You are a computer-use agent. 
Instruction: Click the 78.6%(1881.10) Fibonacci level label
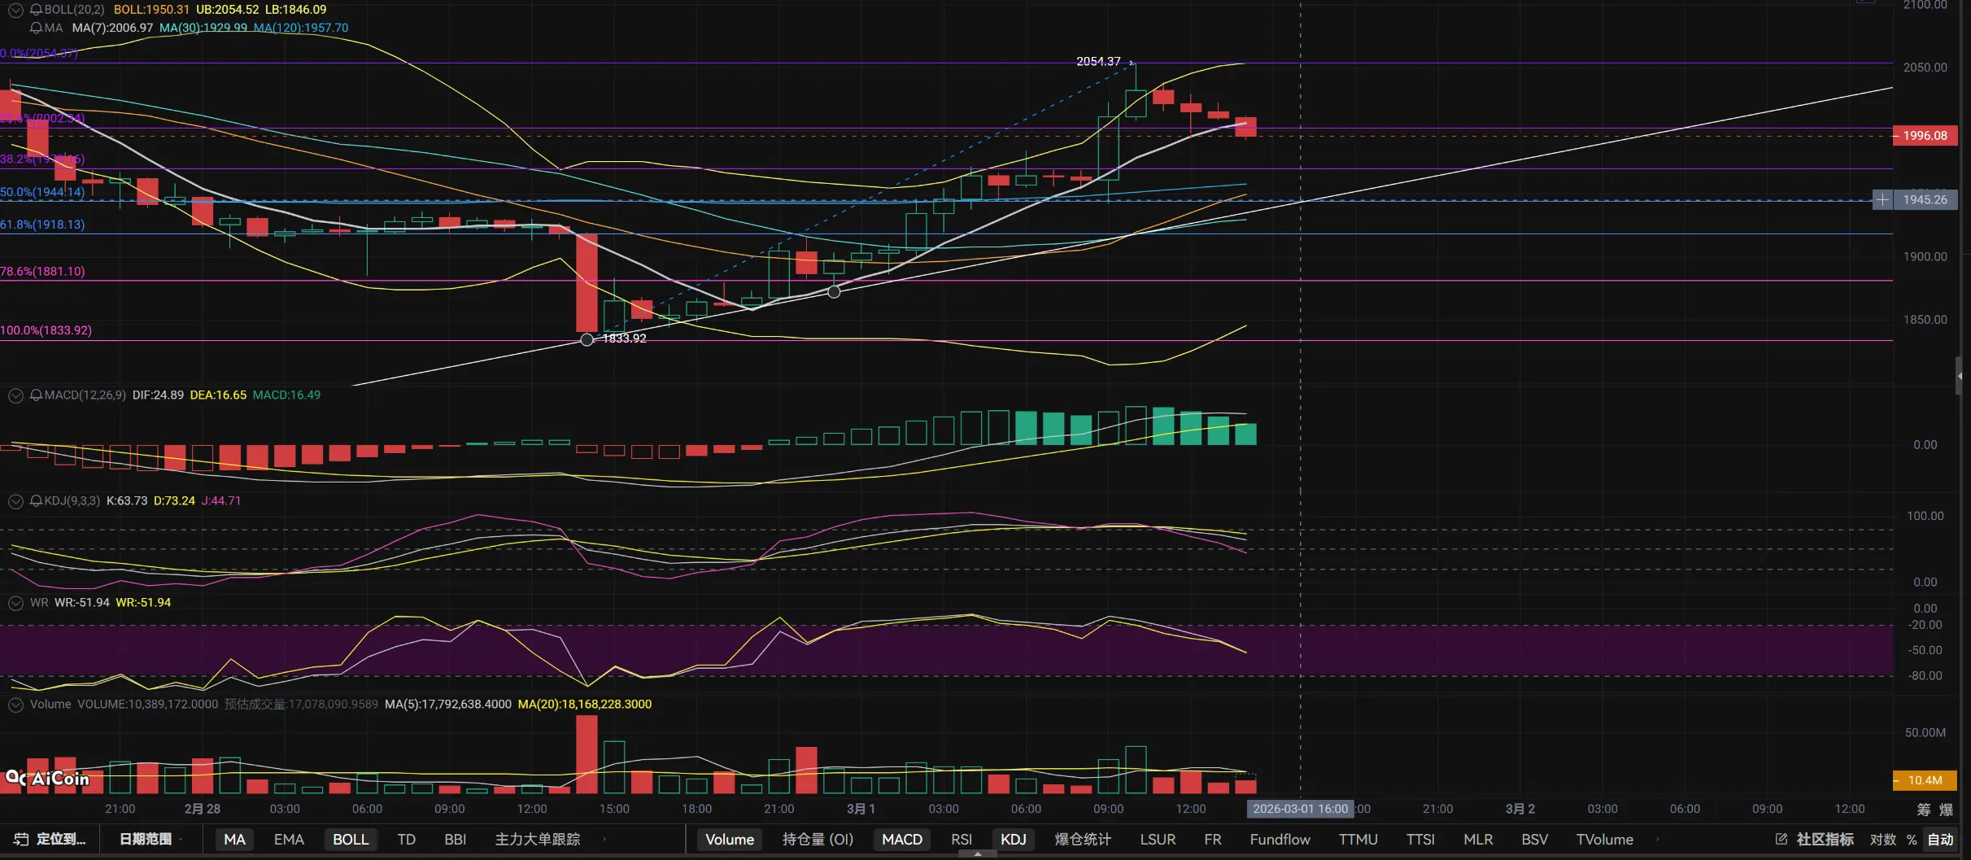(x=42, y=272)
